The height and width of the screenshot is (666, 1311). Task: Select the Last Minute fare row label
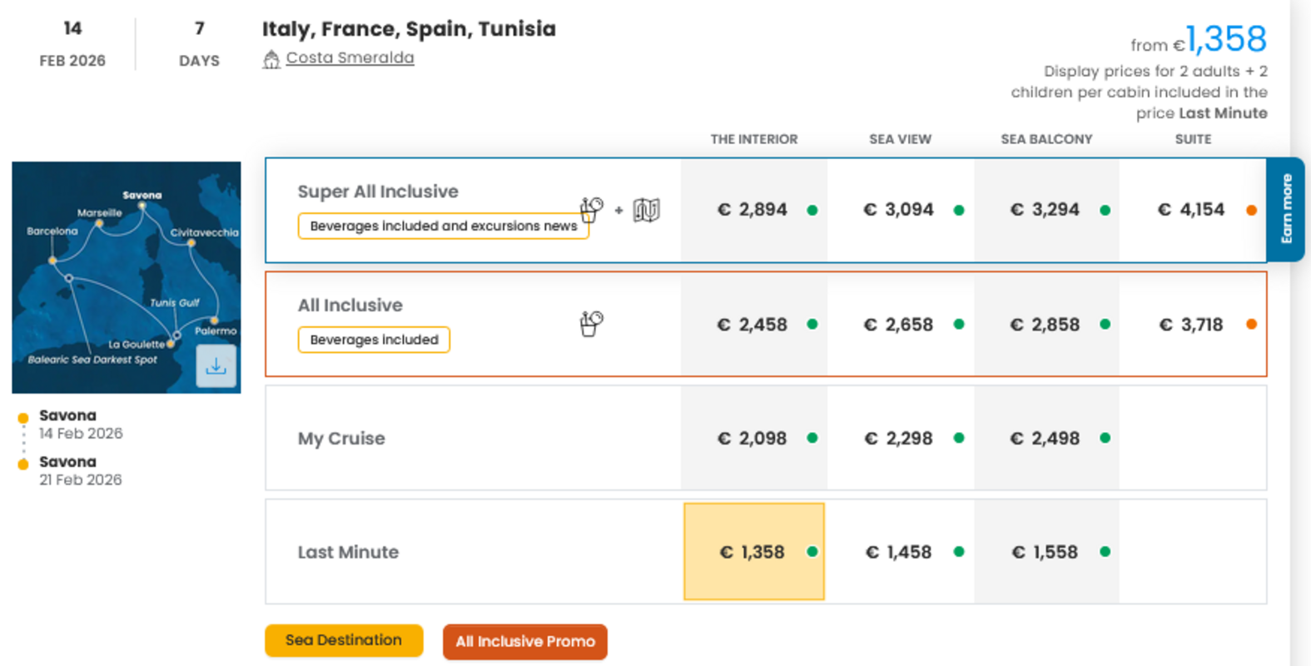click(348, 552)
